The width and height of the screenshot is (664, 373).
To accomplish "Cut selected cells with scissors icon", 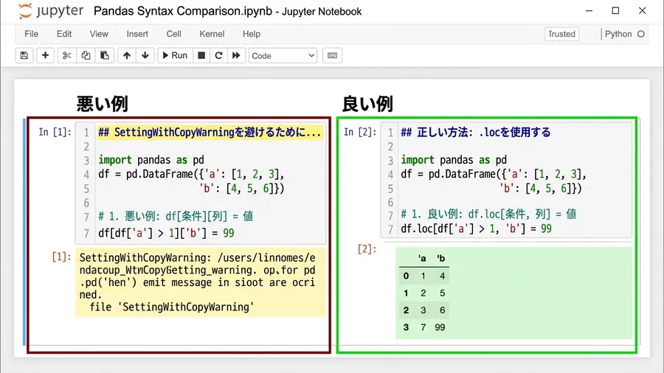I will [66, 55].
